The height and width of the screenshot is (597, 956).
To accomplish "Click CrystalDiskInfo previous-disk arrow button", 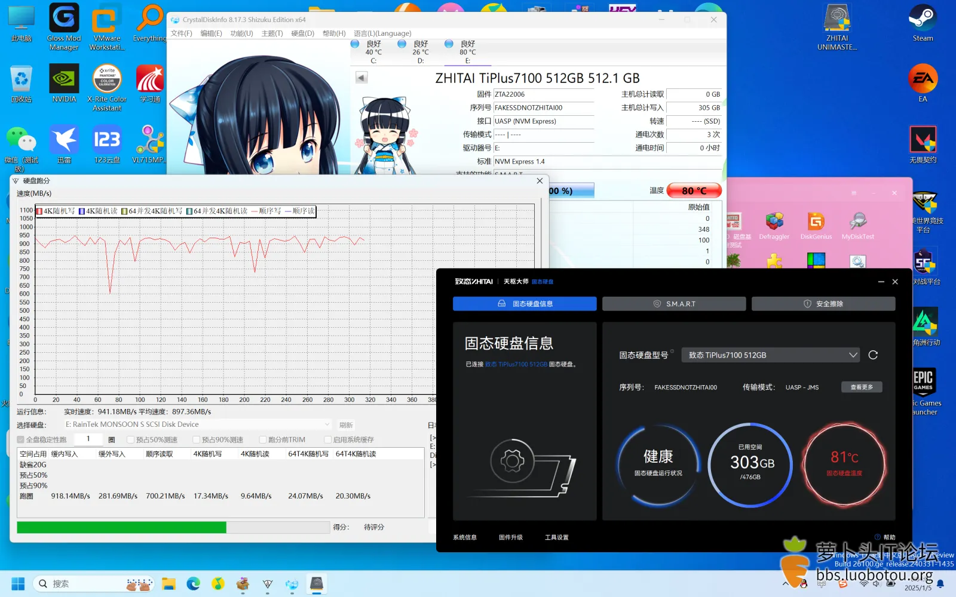I will click(x=361, y=78).
